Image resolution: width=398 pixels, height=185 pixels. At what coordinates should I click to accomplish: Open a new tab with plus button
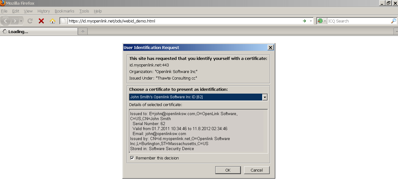[x=83, y=32]
